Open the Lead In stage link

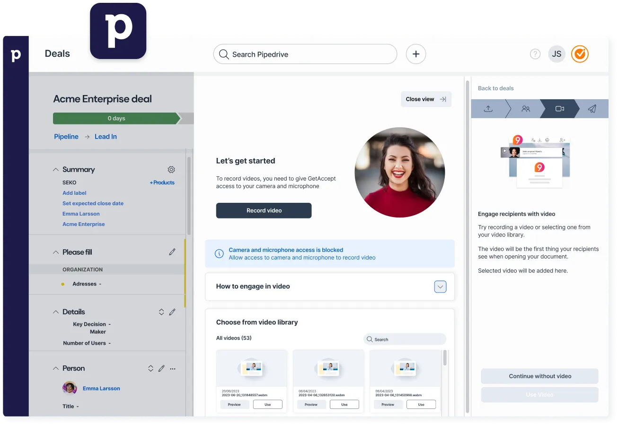coord(106,137)
